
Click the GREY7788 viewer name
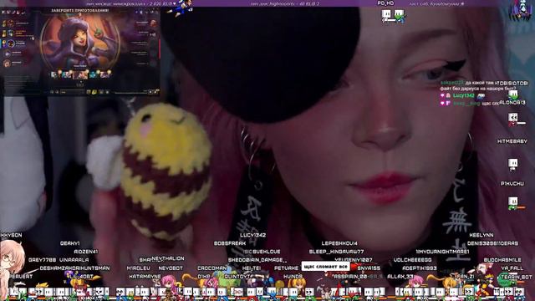point(42,260)
